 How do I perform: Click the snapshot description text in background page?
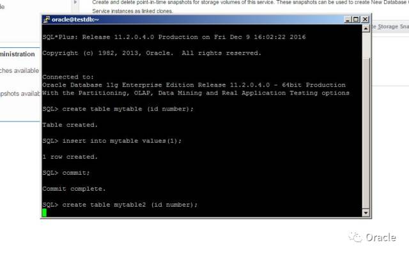point(251,7)
